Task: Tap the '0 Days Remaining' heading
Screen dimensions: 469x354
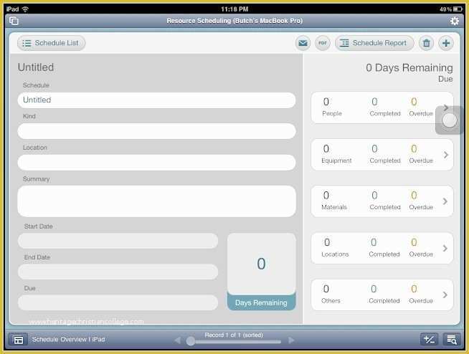Action: point(409,68)
